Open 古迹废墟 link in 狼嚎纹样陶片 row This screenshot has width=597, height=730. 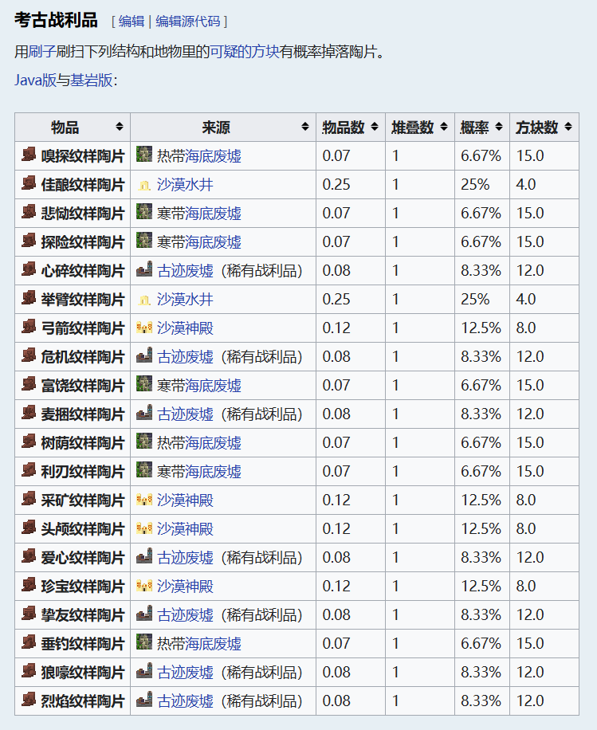186,672
